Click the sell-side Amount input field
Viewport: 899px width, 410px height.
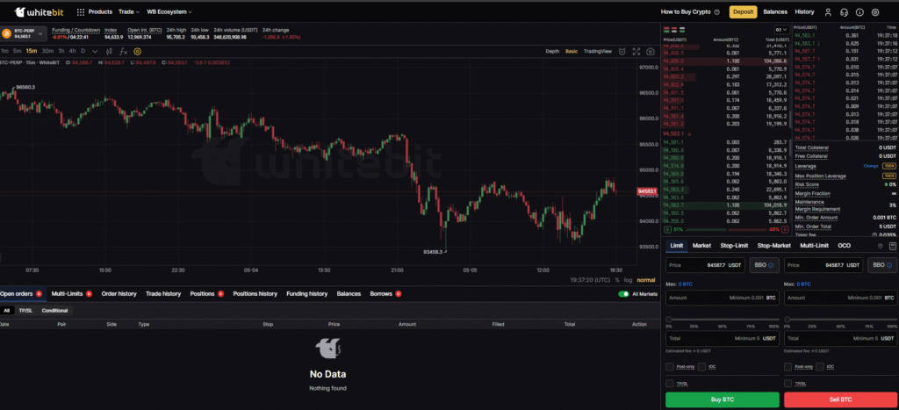(840, 298)
